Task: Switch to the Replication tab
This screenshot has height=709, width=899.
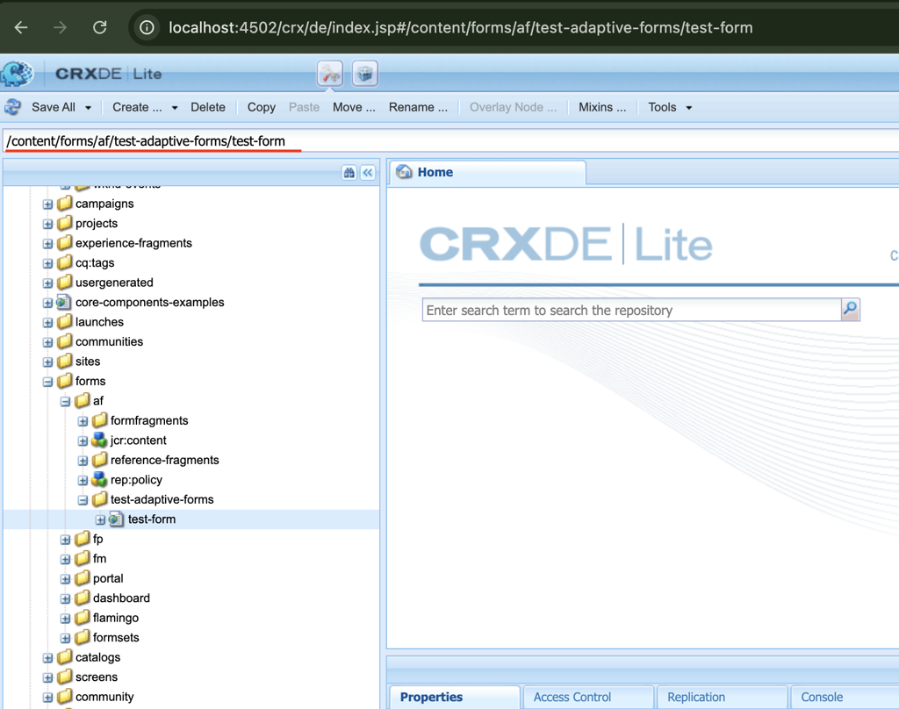Action: [696, 697]
